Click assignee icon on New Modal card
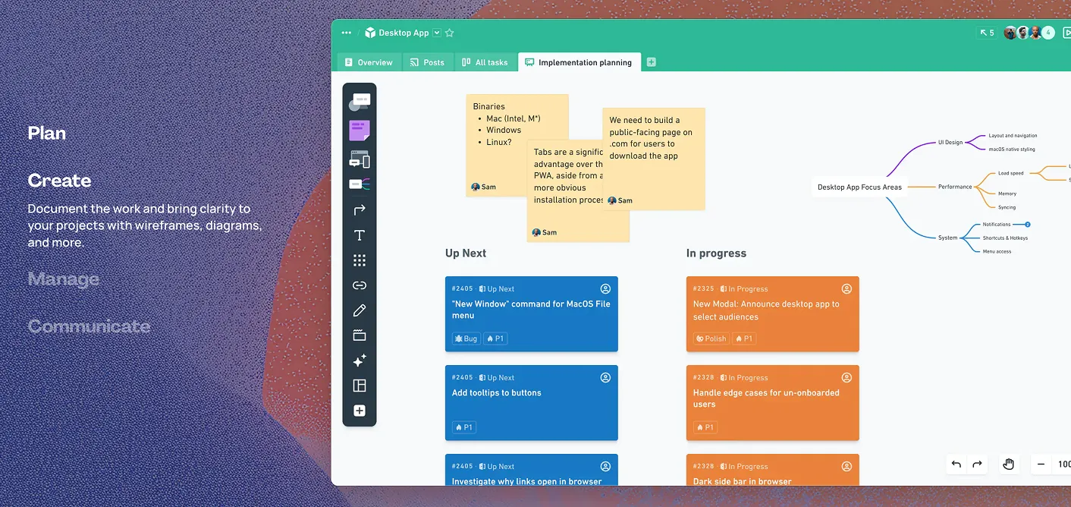This screenshot has height=507, width=1071. click(x=846, y=288)
